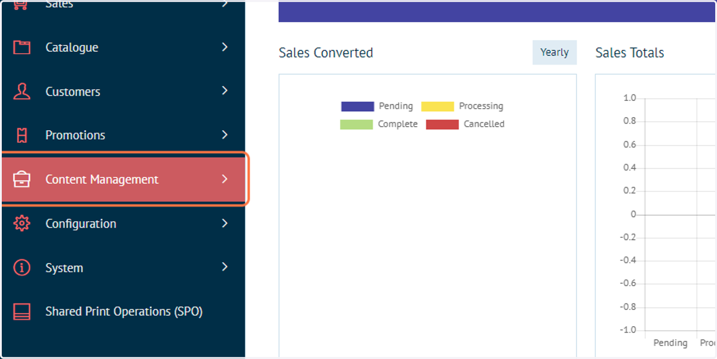Expand the Promotions menu chevron

[225, 135]
